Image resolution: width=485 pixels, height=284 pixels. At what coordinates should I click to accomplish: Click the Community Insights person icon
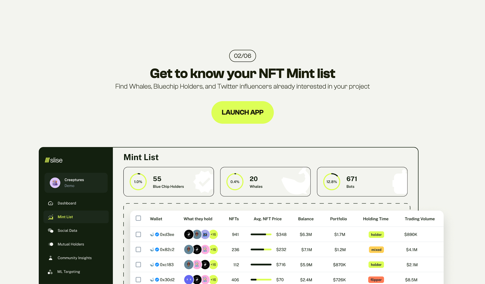(x=51, y=258)
